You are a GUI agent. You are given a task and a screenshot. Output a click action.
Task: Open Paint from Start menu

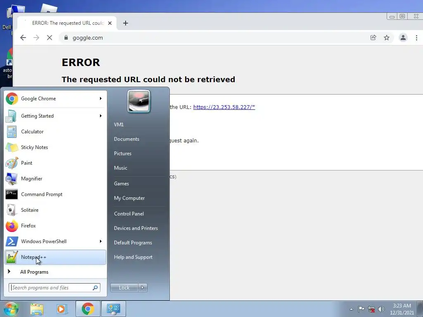pyautogui.click(x=55, y=163)
